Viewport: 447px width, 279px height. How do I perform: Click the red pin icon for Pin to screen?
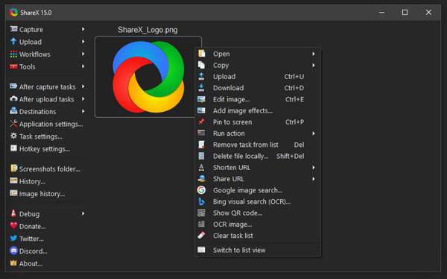201,122
